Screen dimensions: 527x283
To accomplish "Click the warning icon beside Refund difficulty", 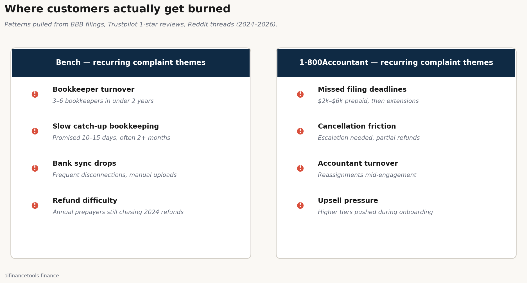I will coord(35,206).
